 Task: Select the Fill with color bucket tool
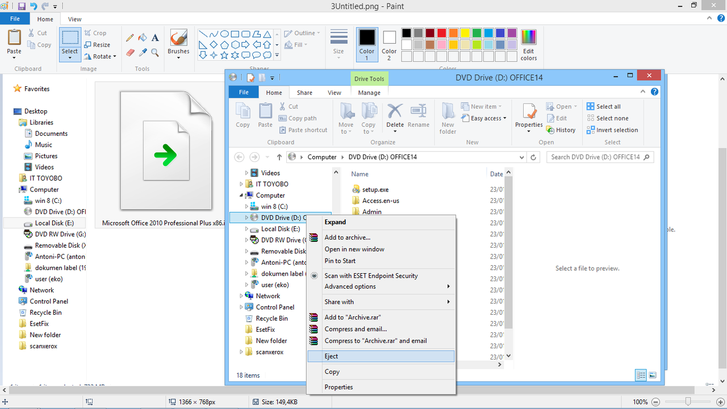(x=143, y=38)
